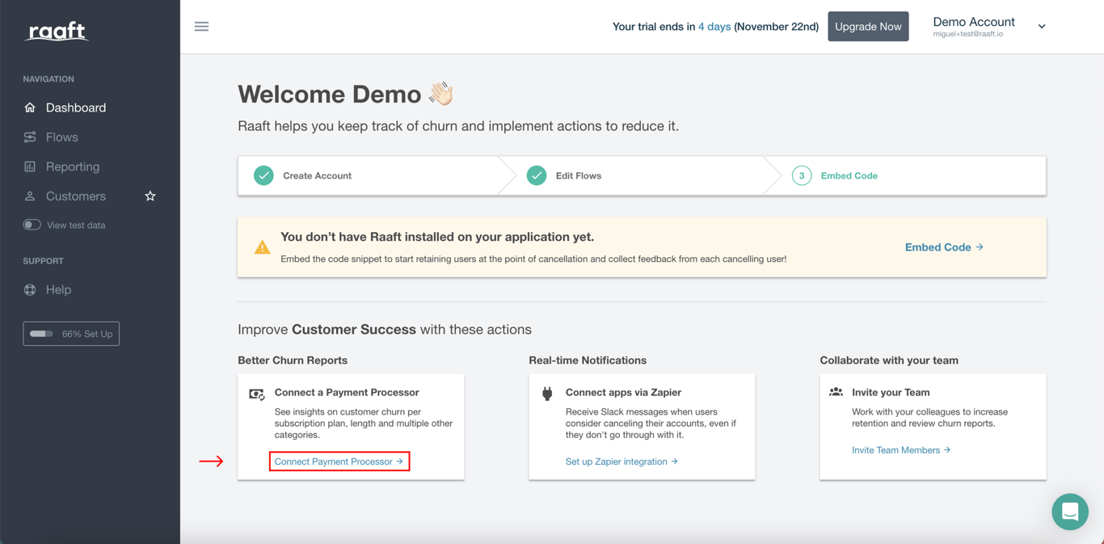Click the Create Account checkmark icon
The width and height of the screenshot is (1104, 544).
point(263,175)
